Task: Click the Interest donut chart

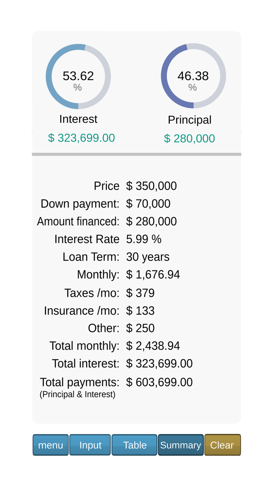Action: click(78, 76)
